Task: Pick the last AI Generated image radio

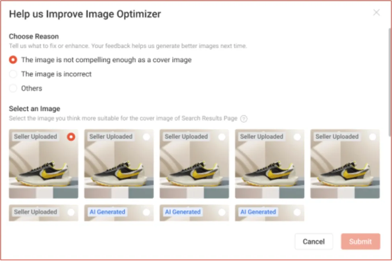Action: pyautogui.click(x=297, y=212)
